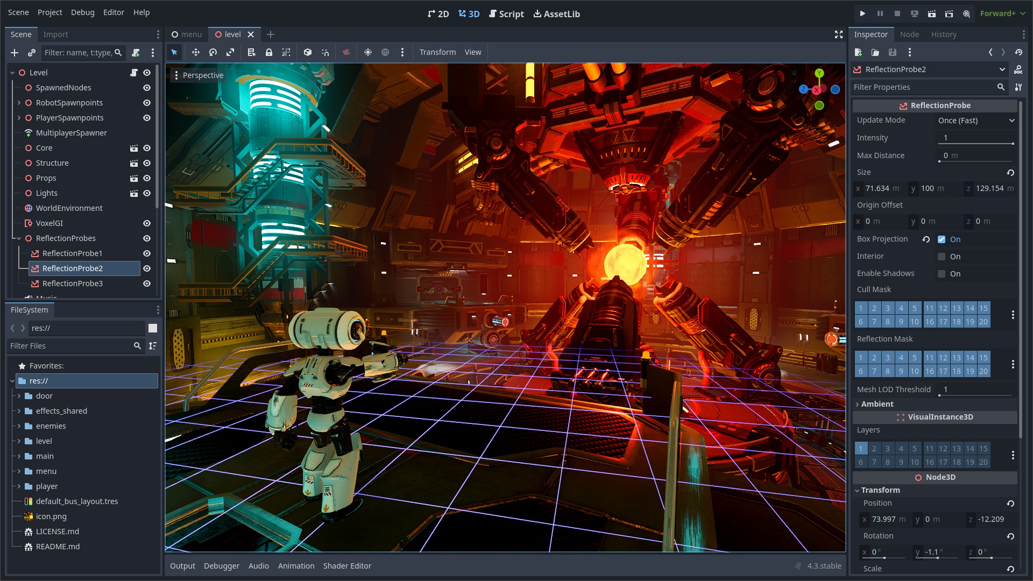
Task: Click Update Mode dropdown to change it
Action: (x=975, y=120)
